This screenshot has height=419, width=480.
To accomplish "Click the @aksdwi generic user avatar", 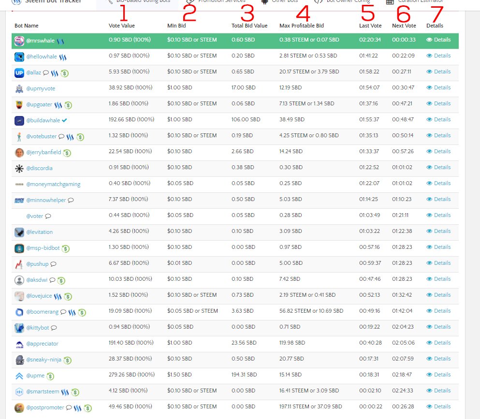I will point(19,280).
